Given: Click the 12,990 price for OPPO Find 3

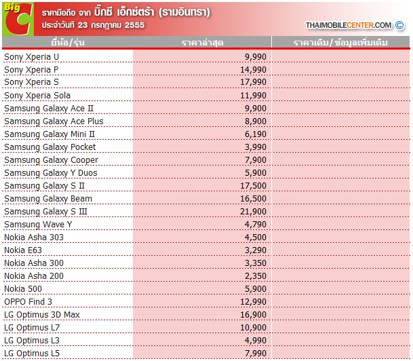Looking at the screenshot, I should point(253,302).
